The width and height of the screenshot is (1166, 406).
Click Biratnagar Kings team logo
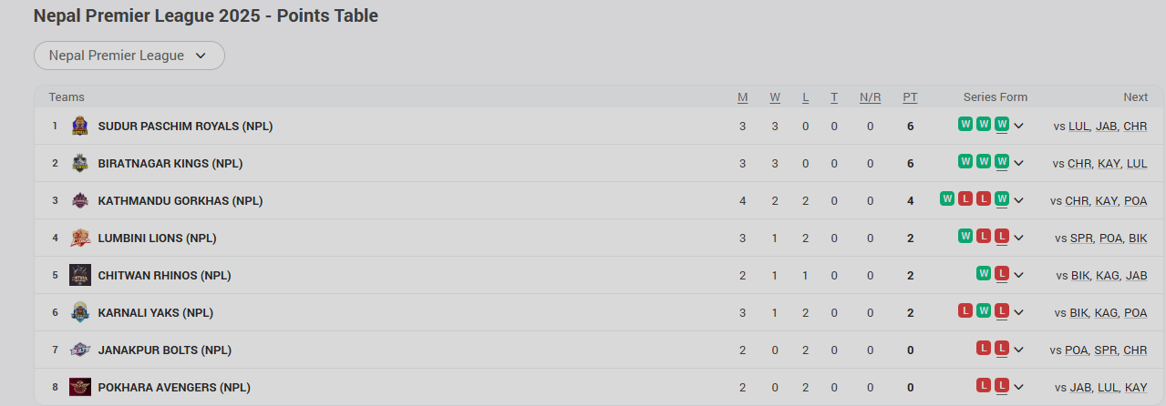coord(80,163)
